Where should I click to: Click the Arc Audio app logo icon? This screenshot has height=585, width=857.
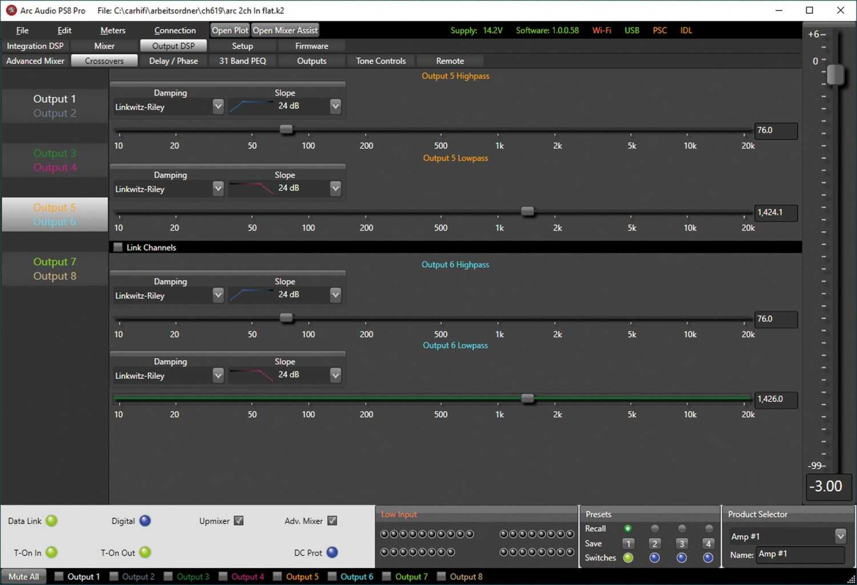pyautogui.click(x=11, y=10)
